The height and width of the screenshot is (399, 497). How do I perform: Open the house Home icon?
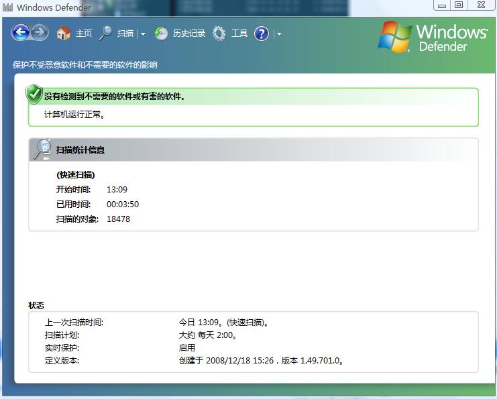(64, 34)
